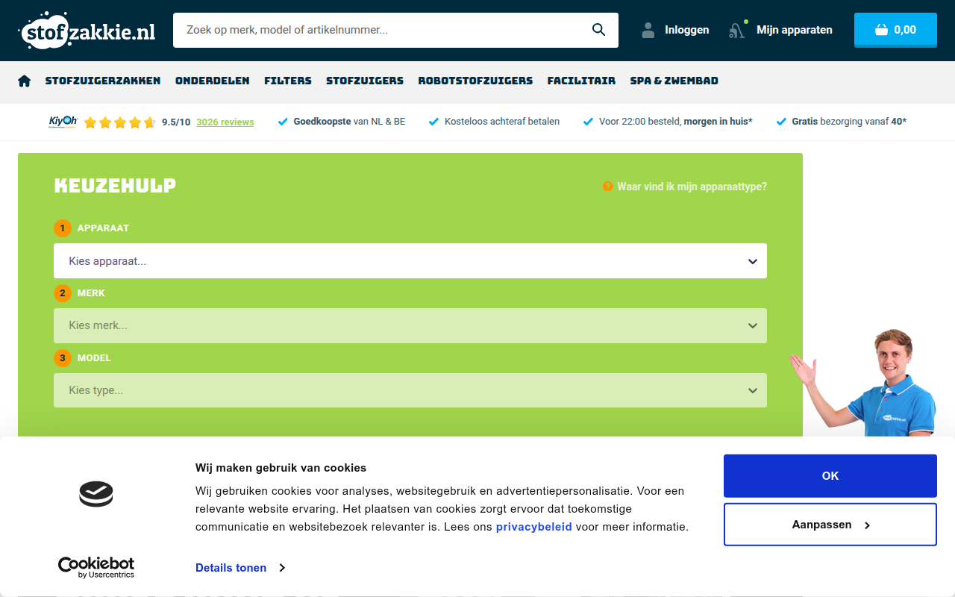
Task: Accept cookies with the OK button
Action: click(830, 476)
